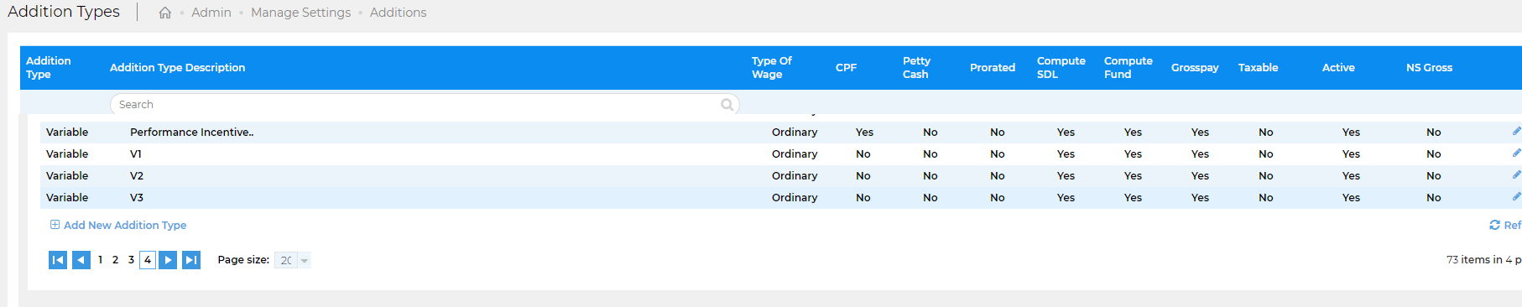Image resolution: width=1522 pixels, height=307 pixels.
Task: Click the description Search field
Action: [x=425, y=105]
